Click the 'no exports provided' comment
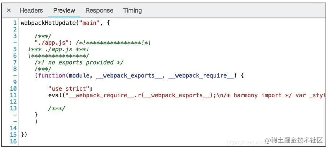The width and height of the screenshot is (328, 149). pos(79,62)
